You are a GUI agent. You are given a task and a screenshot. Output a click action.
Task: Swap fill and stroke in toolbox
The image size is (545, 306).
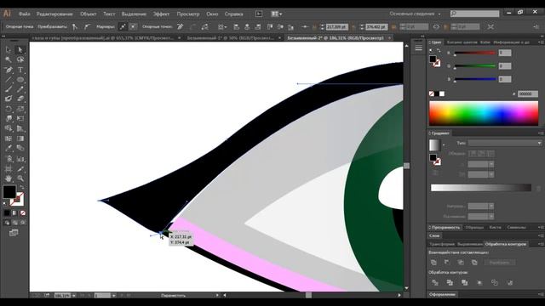click(x=22, y=187)
